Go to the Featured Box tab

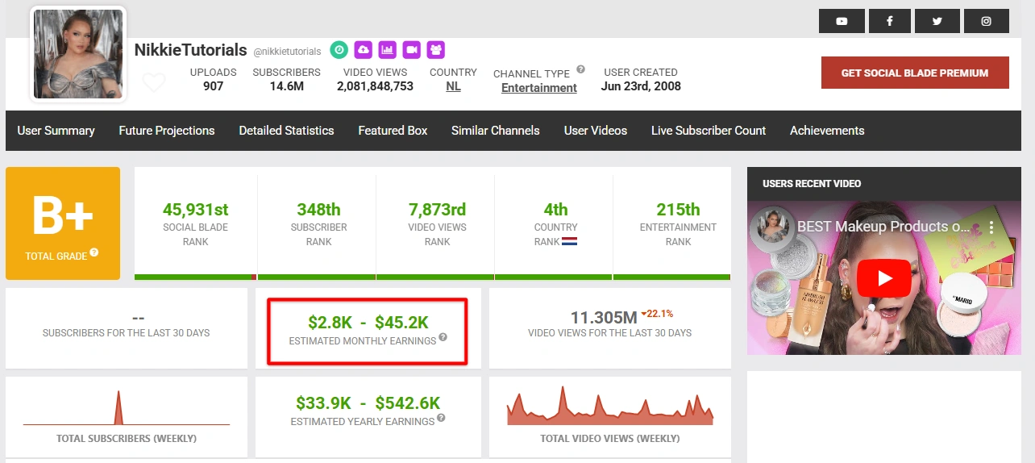(393, 131)
